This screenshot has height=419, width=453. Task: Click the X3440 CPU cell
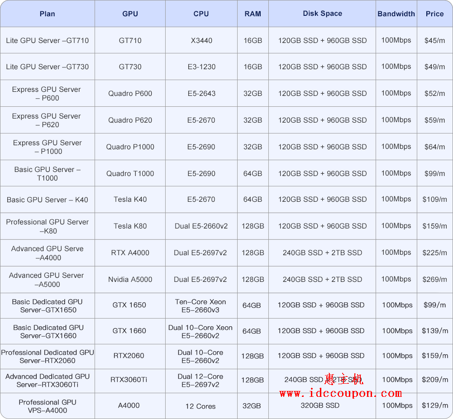click(201, 40)
